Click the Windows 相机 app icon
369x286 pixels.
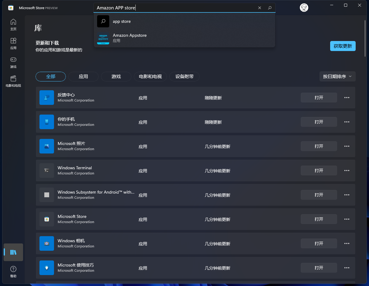tap(47, 243)
